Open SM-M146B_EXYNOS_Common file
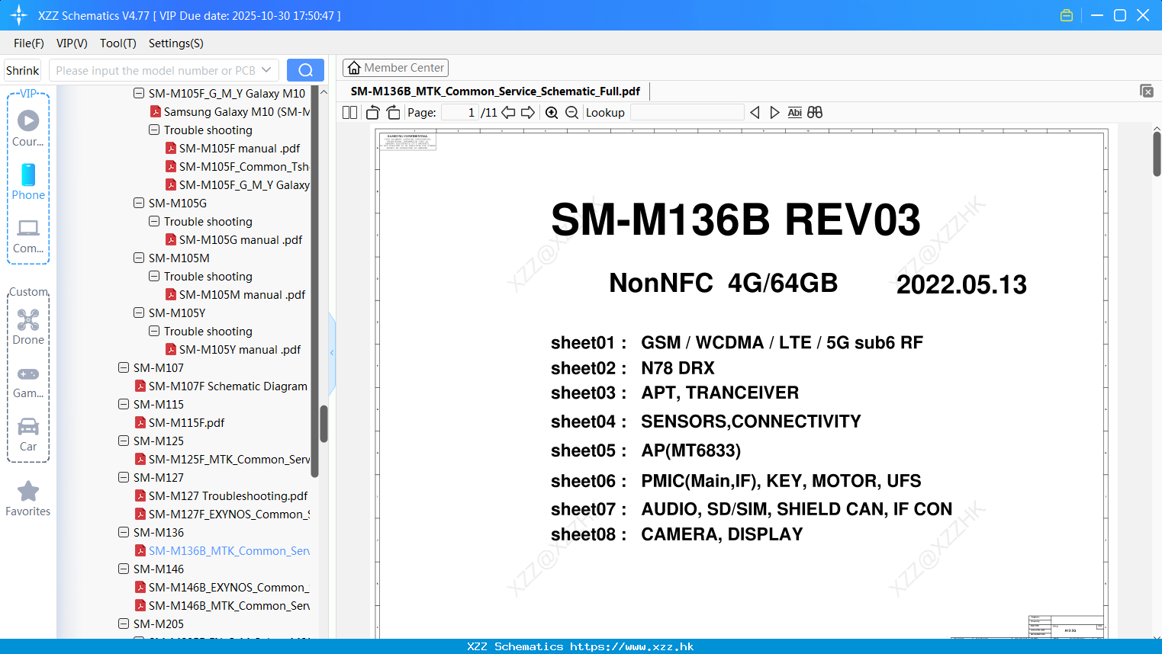 pyautogui.click(x=222, y=588)
